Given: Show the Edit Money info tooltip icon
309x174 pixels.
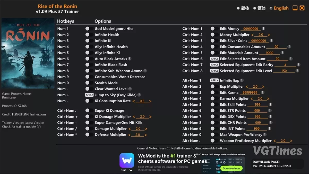Looking at the screenshot, I should click(263, 29).
